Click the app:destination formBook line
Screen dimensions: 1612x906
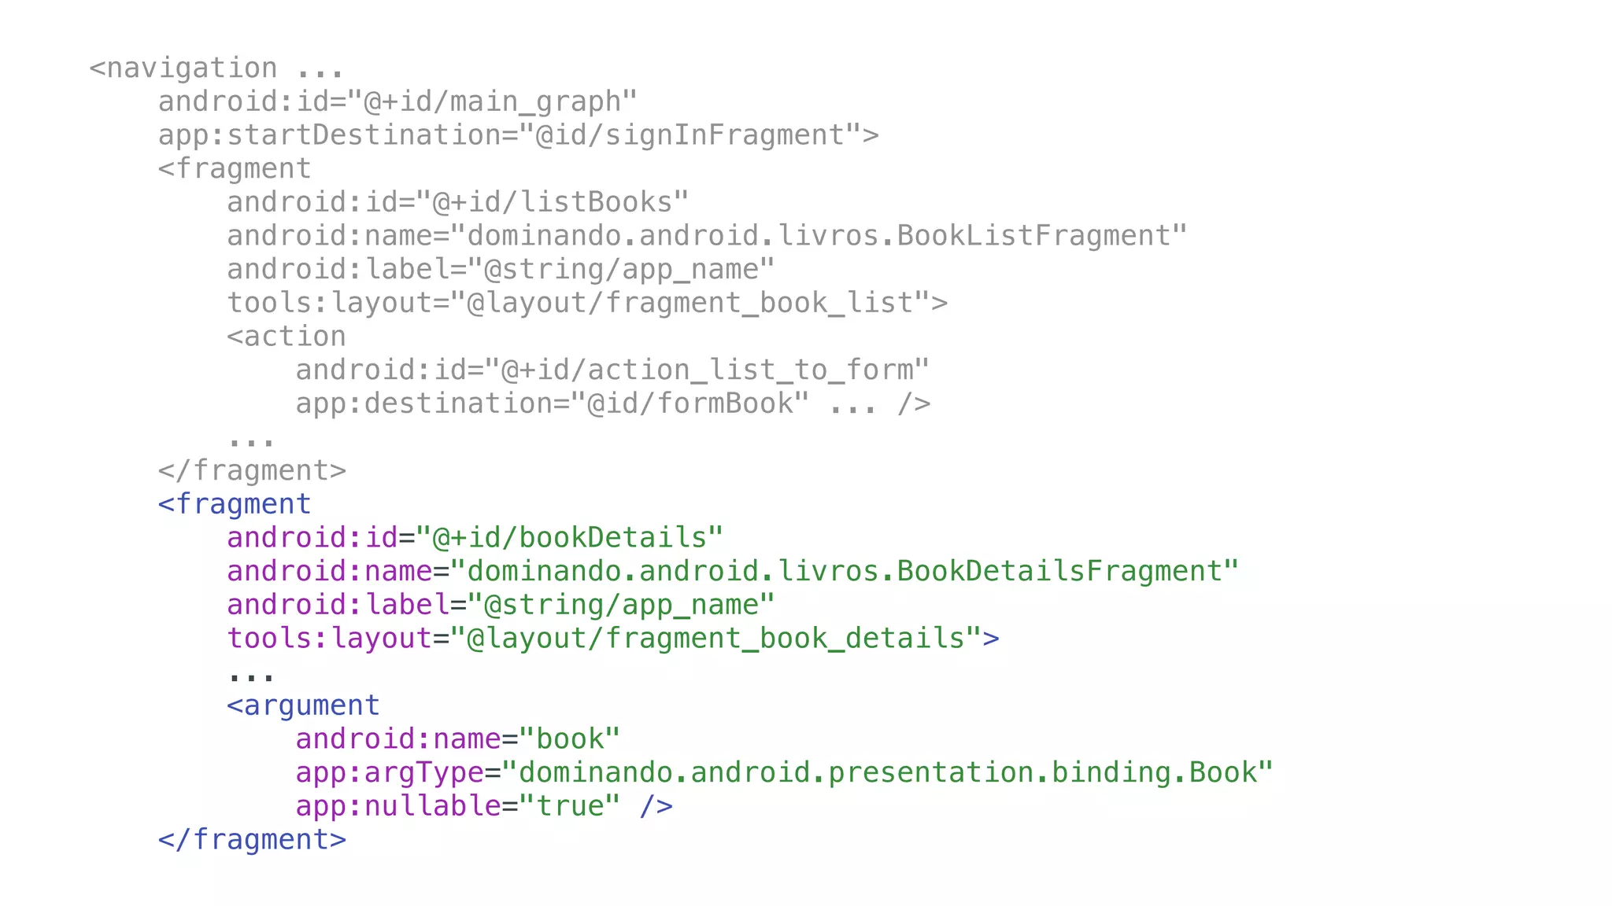613,403
